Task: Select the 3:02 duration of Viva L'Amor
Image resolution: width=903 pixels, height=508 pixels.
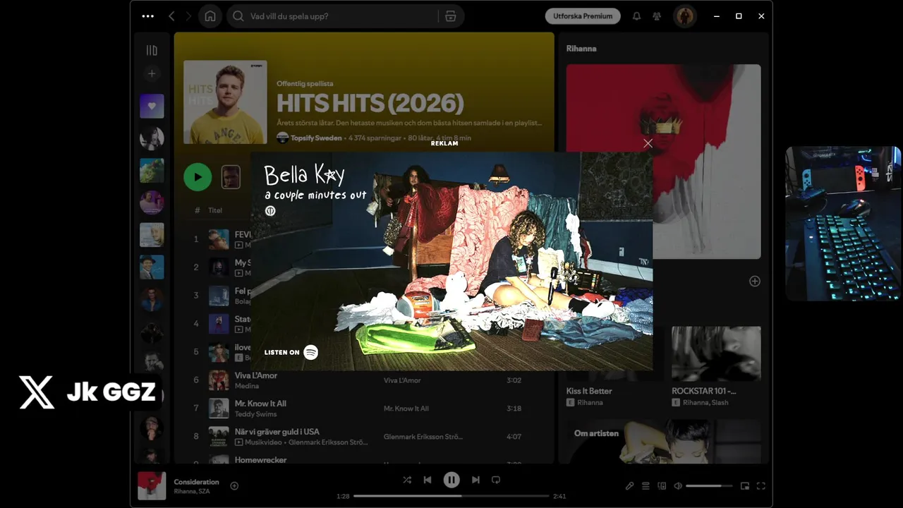Action: [514, 380]
